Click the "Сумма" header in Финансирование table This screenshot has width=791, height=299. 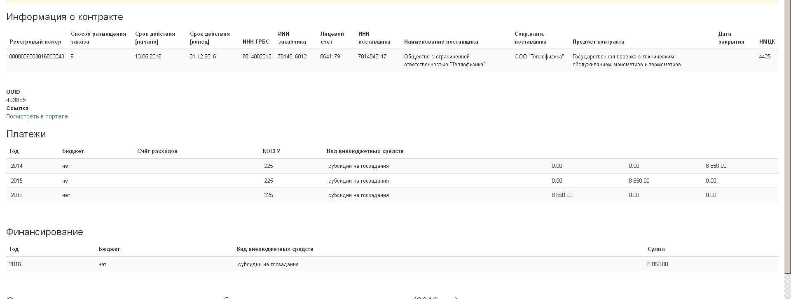656,249
